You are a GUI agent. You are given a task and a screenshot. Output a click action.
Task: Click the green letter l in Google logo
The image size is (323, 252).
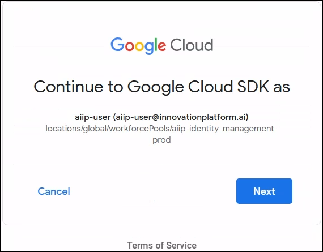156,44
